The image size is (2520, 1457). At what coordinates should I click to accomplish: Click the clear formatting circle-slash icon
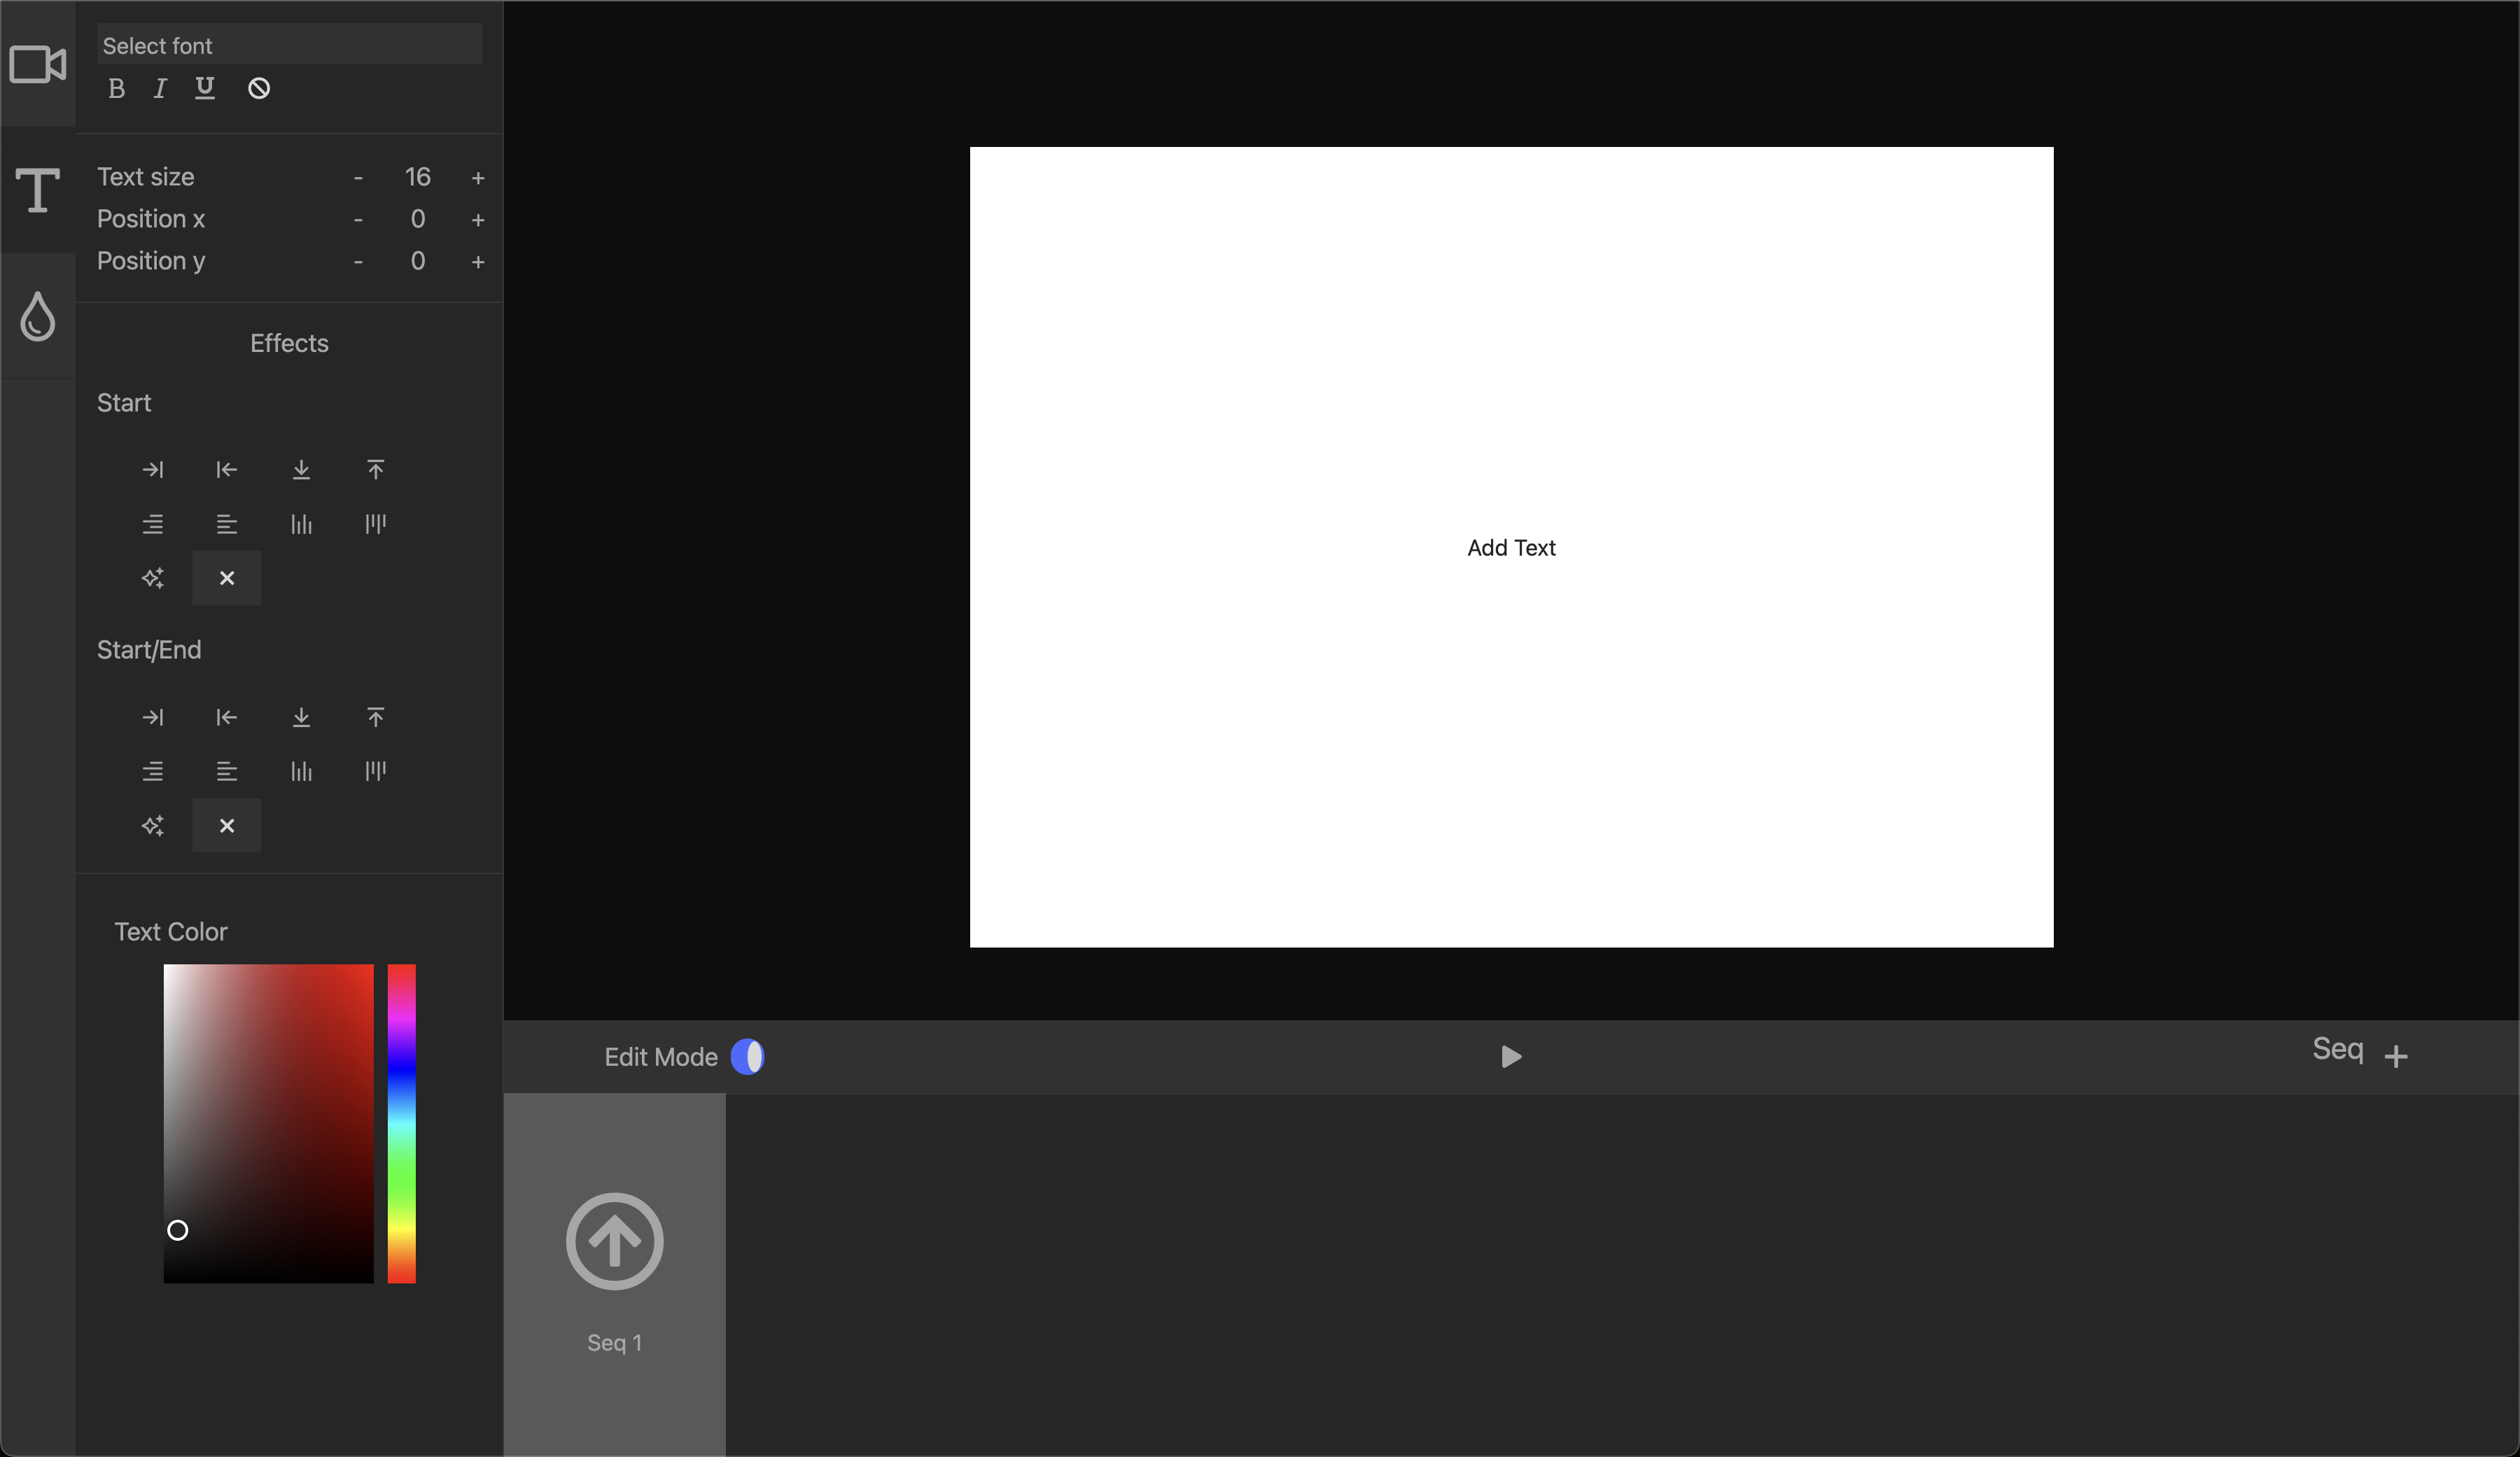259,89
